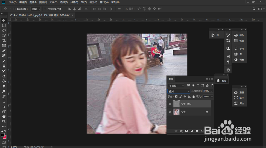Click the layer style fx icon

pos(181,131)
